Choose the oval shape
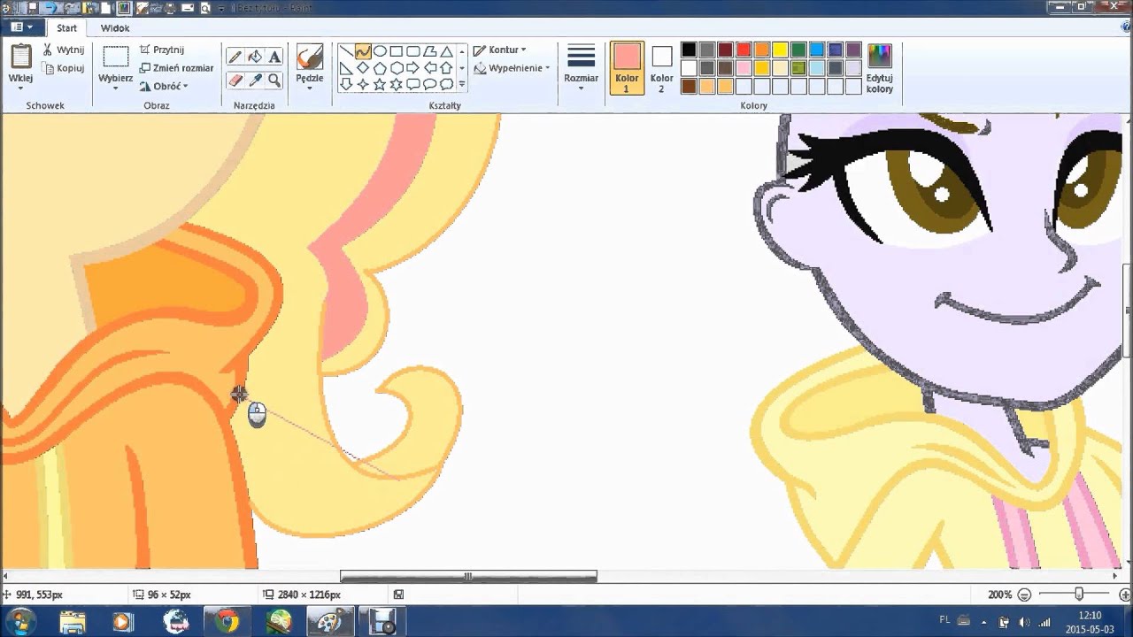Image resolution: width=1133 pixels, height=637 pixels. point(380,51)
